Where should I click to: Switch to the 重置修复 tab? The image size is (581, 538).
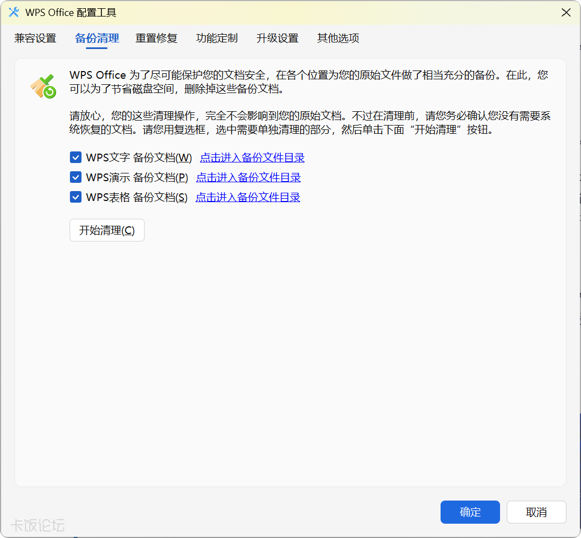(156, 38)
